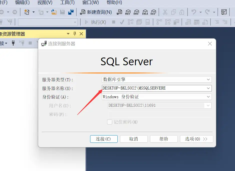Click the stop query square icon
Screen dimensions: 235x171
114,22
